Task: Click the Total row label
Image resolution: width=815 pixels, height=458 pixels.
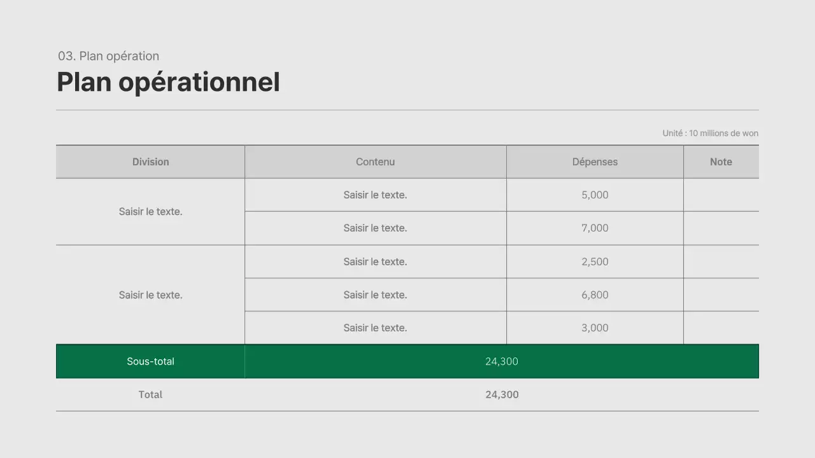Action: [150, 394]
